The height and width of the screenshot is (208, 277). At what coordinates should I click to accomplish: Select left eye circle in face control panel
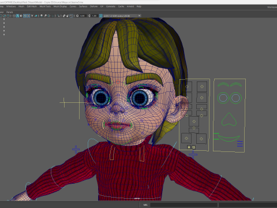pyautogui.click(x=223, y=98)
